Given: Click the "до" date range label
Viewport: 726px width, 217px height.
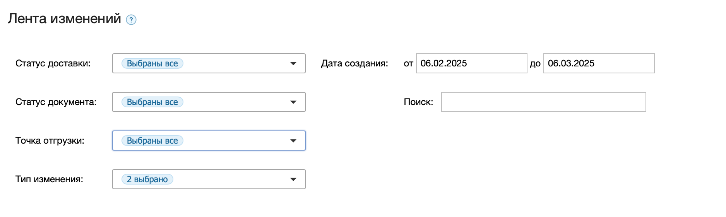Looking at the screenshot, I should tap(535, 64).
